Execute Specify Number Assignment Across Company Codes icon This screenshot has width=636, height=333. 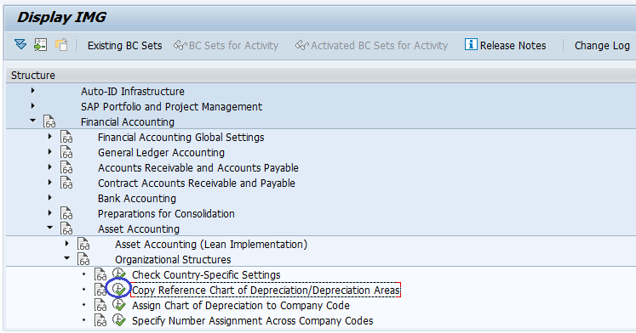[x=119, y=320]
